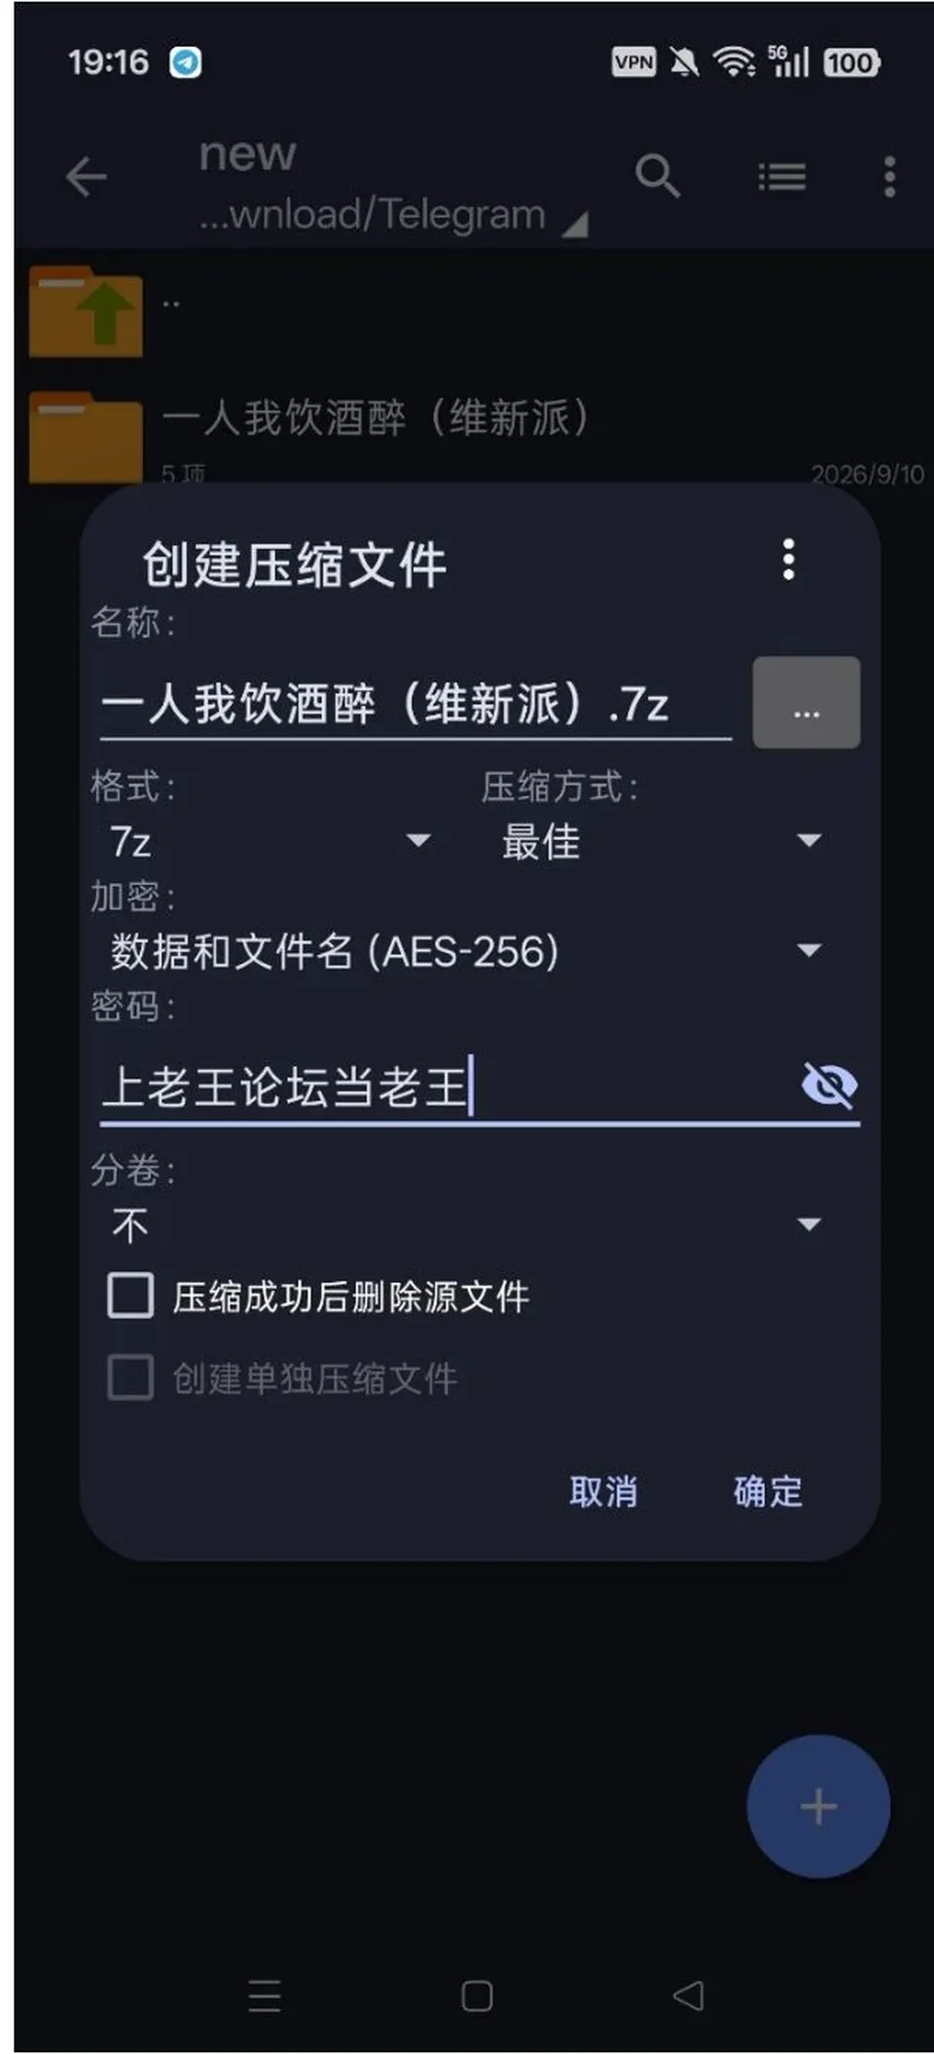The width and height of the screenshot is (934, 2054).
Task: Click the 取消 button
Action: 604,1490
